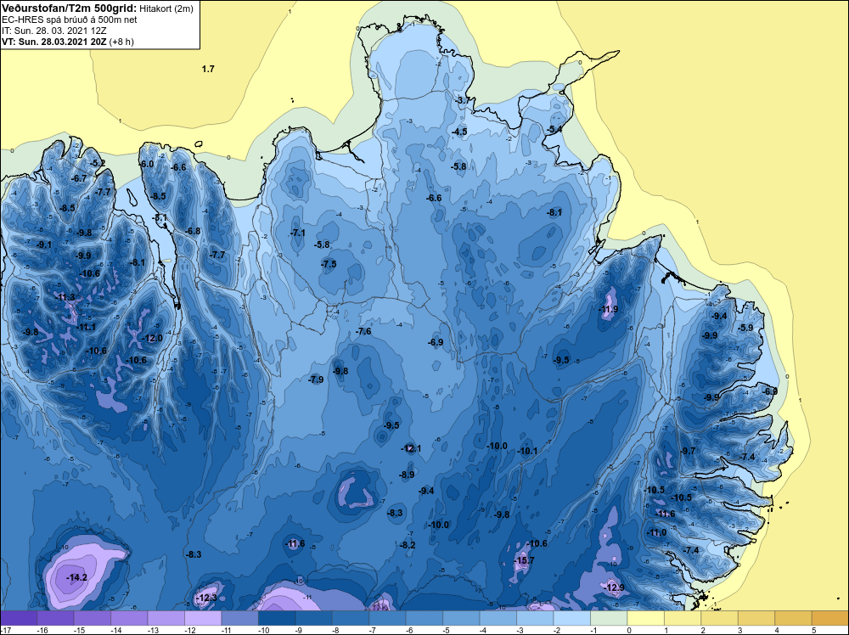Click the -6.0 temperature value
The width and height of the screenshot is (849, 635).
click(146, 164)
